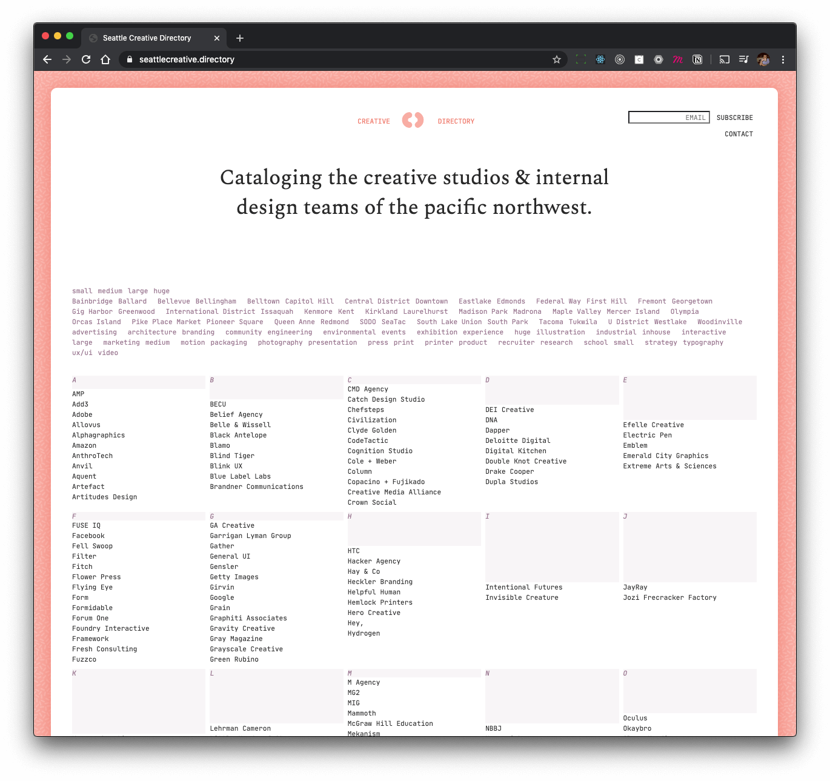Open the Intentional Futures entry
830x781 pixels.
tap(523, 587)
